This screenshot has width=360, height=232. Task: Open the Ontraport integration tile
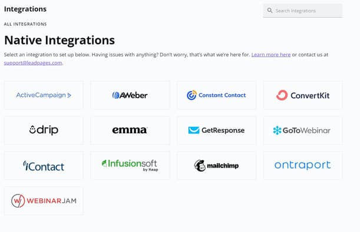coord(303,166)
